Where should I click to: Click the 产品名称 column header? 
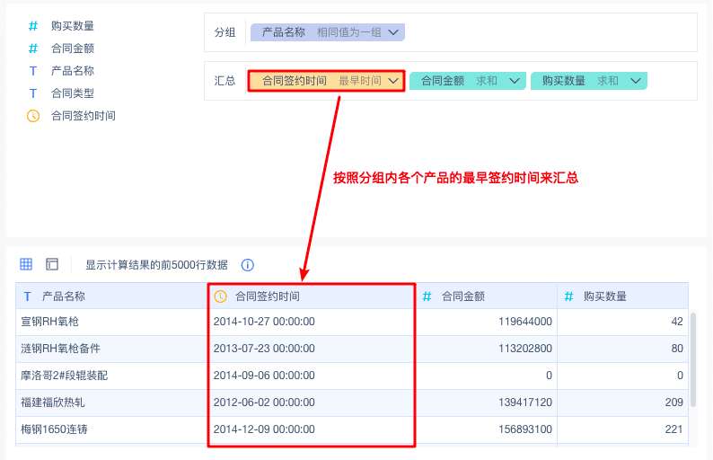tap(111, 296)
